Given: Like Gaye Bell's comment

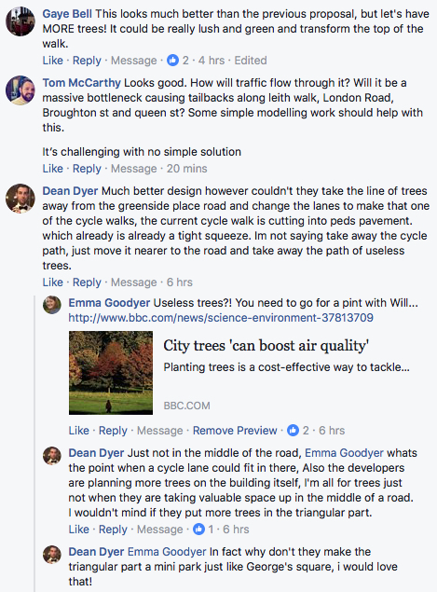Looking at the screenshot, I should point(52,61).
